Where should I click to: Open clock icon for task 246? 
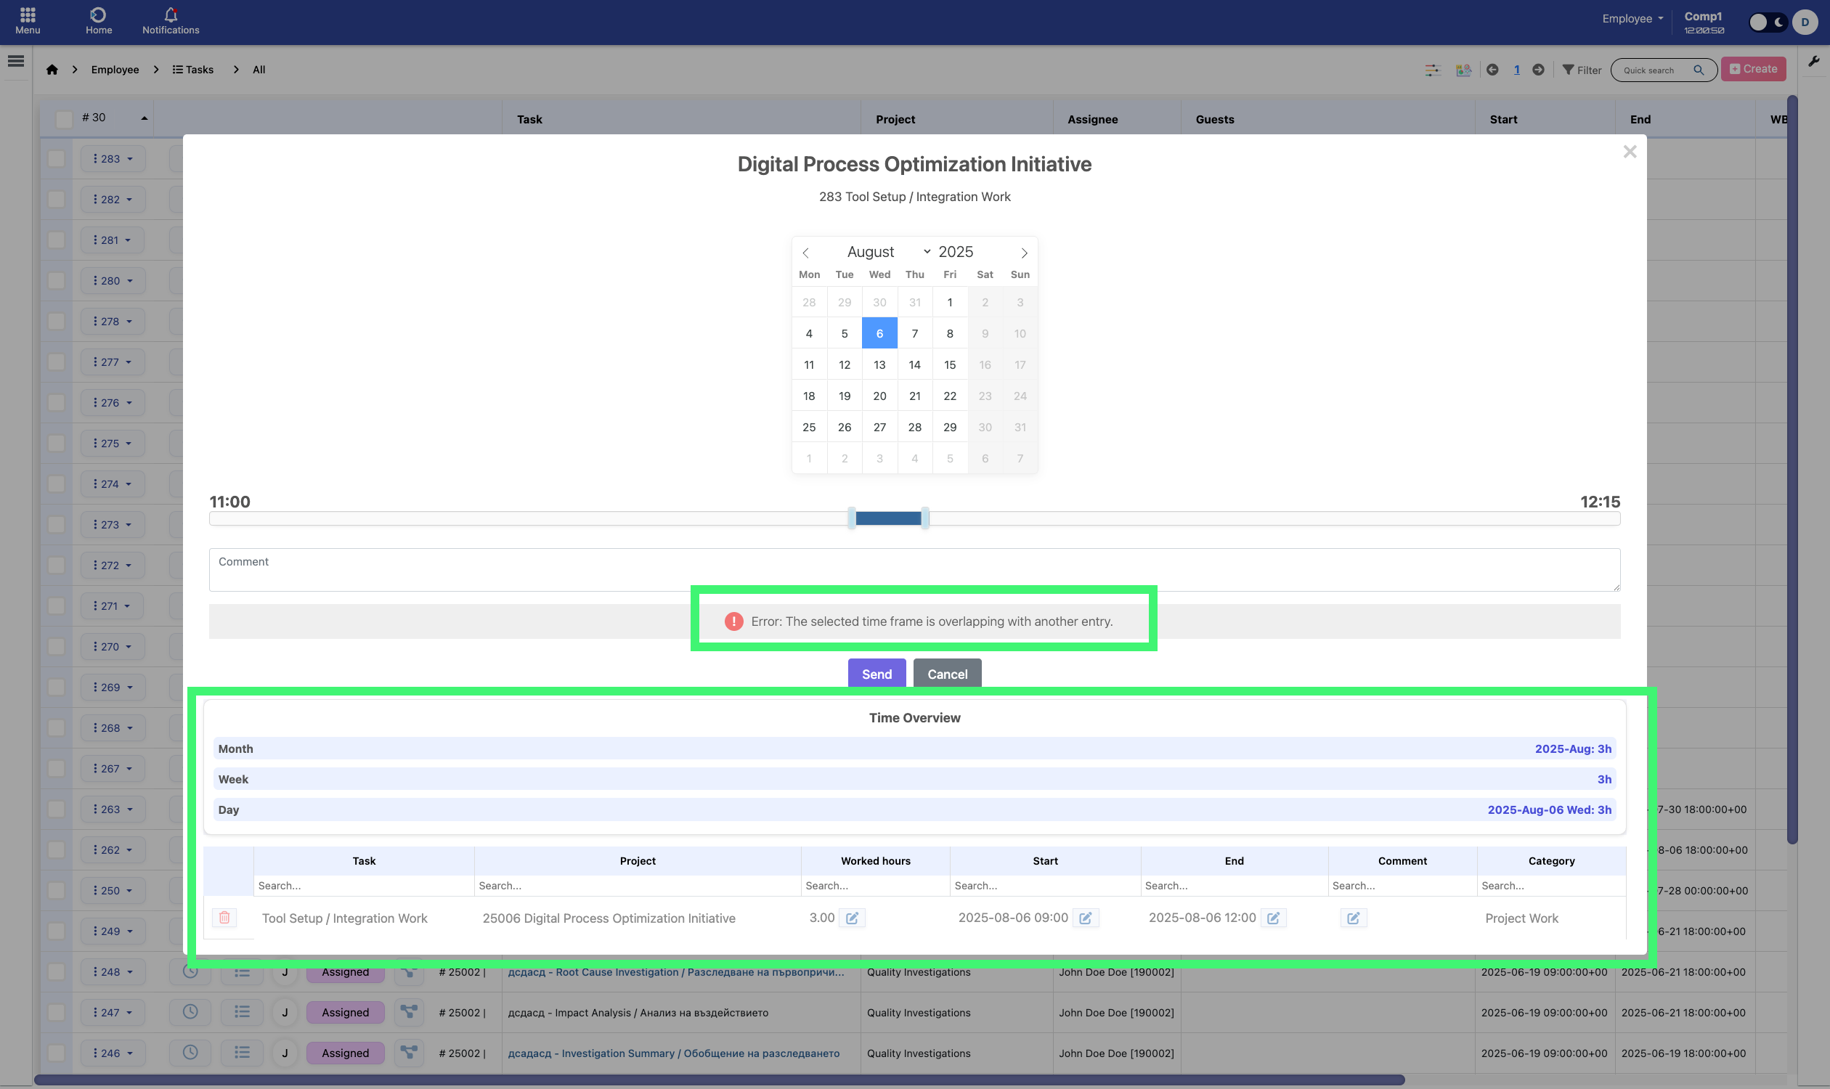pos(190,1052)
